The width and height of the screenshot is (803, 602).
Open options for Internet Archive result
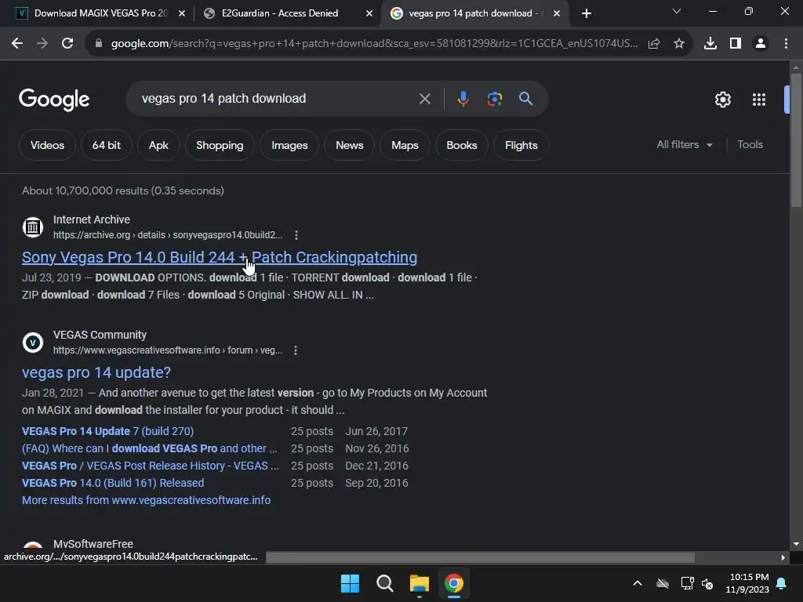point(296,235)
